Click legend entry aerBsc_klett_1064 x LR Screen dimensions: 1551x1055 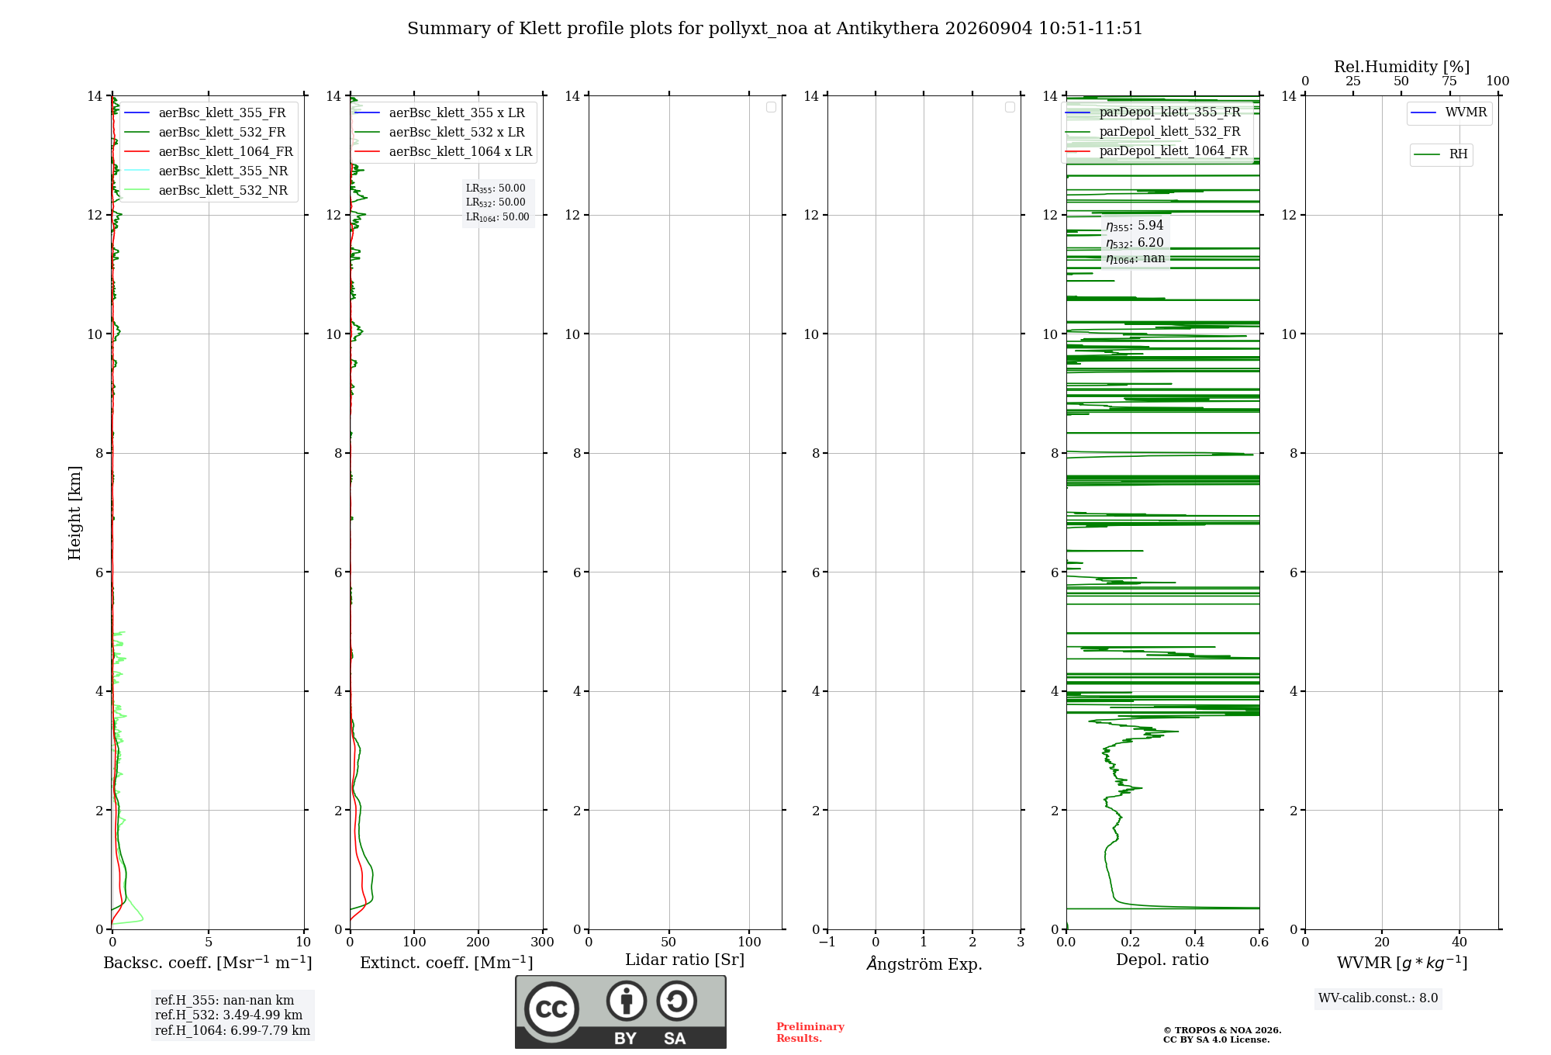pyautogui.click(x=461, y=152)
